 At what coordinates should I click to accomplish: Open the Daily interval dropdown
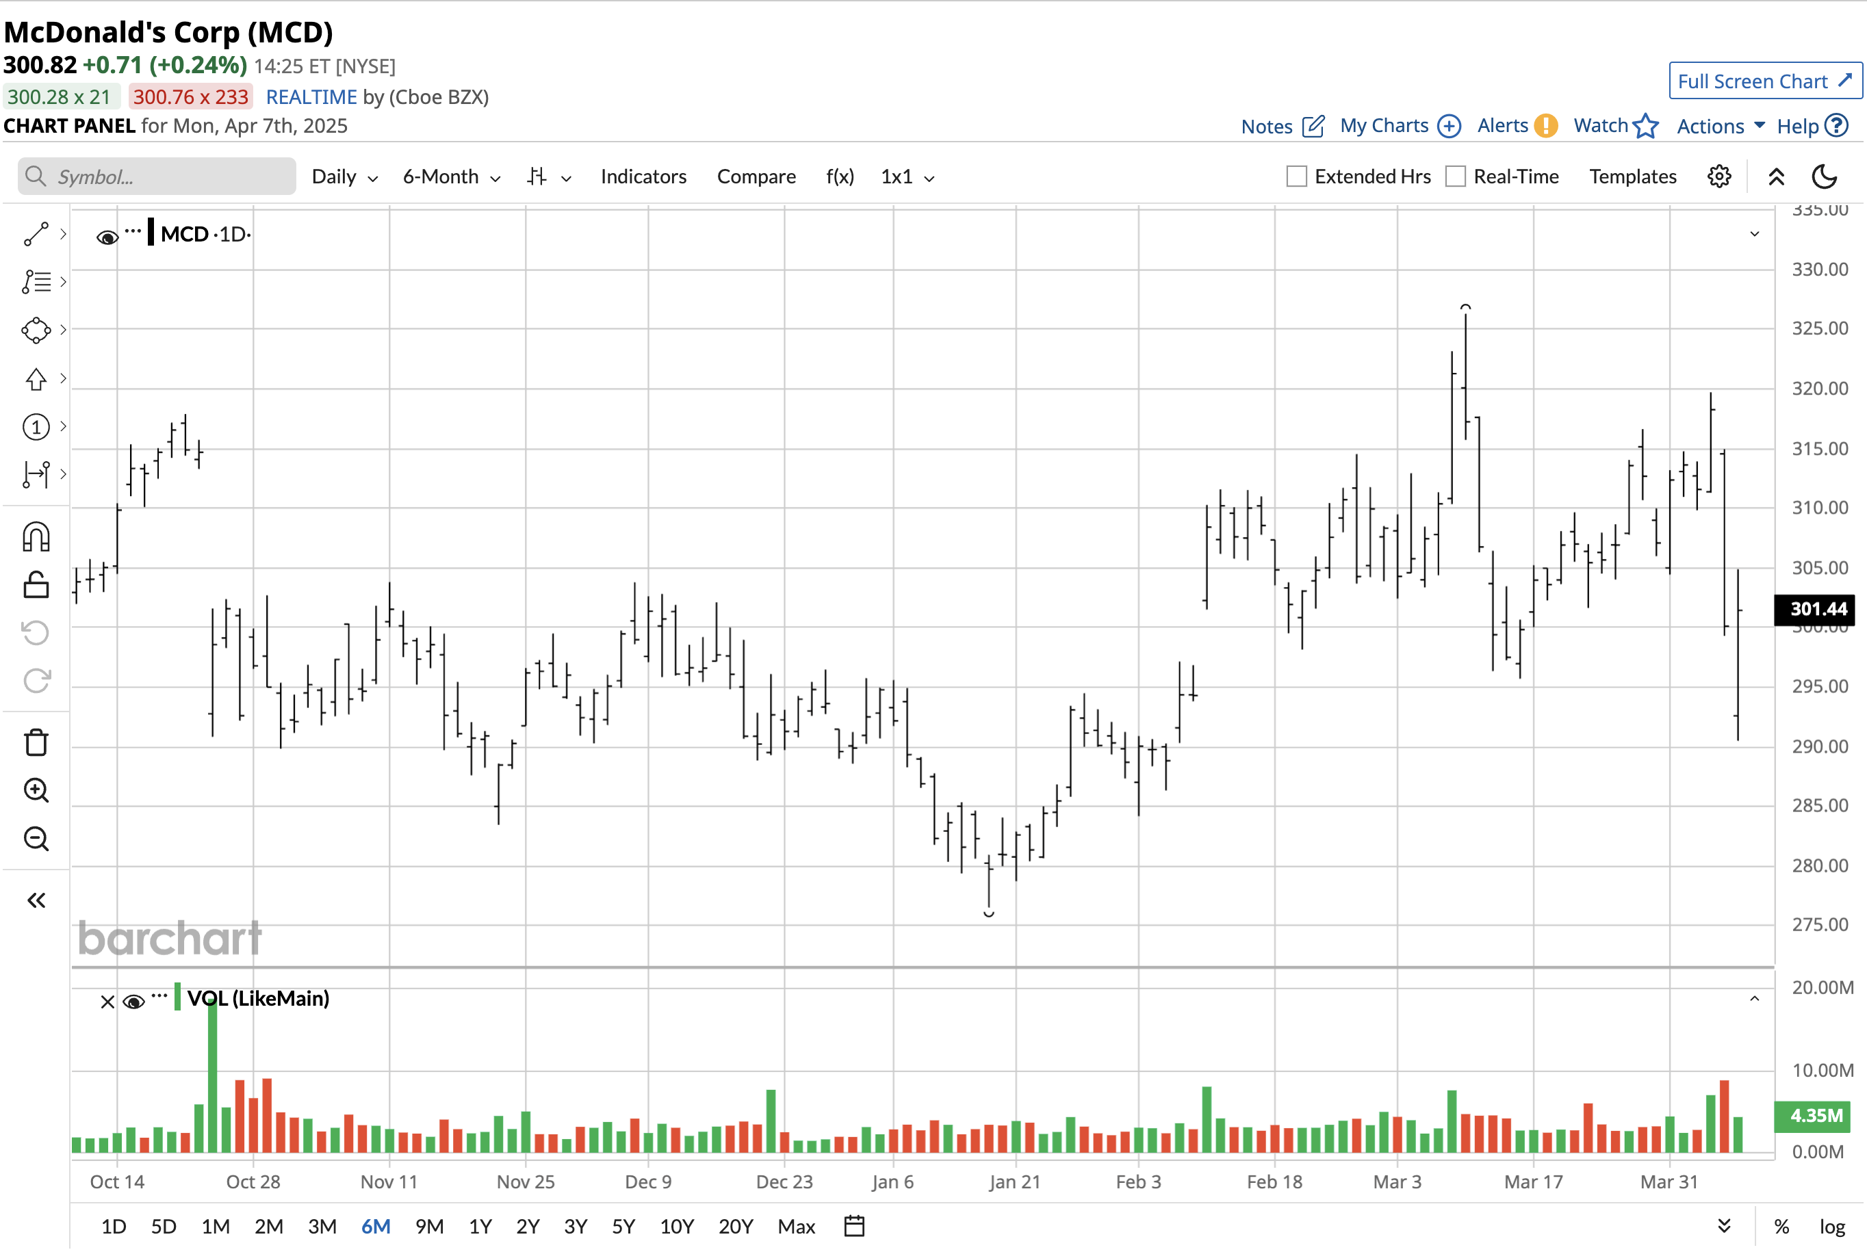click(344, 177)
